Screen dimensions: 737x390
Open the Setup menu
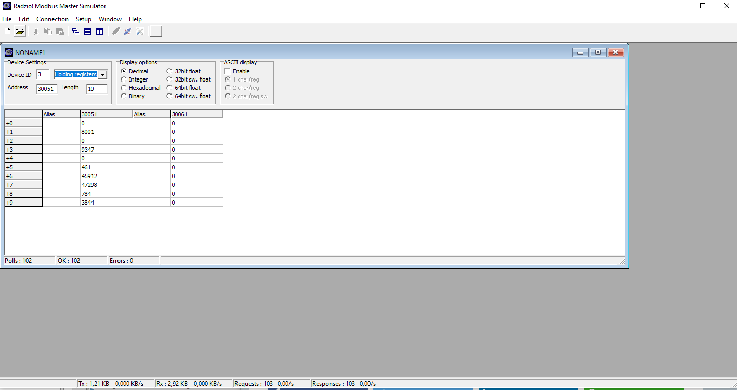coord(84,19)
